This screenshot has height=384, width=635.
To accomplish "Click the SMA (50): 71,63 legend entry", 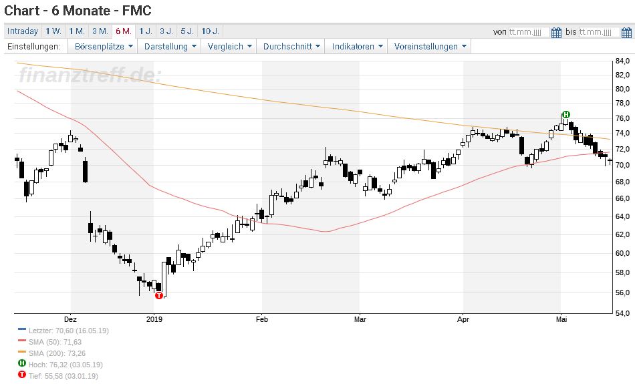I will tap(55, 342).
